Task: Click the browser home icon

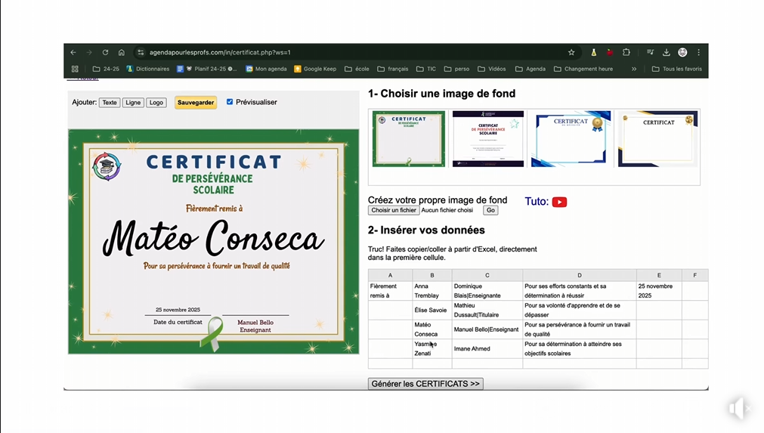Action: coord(121,53)
